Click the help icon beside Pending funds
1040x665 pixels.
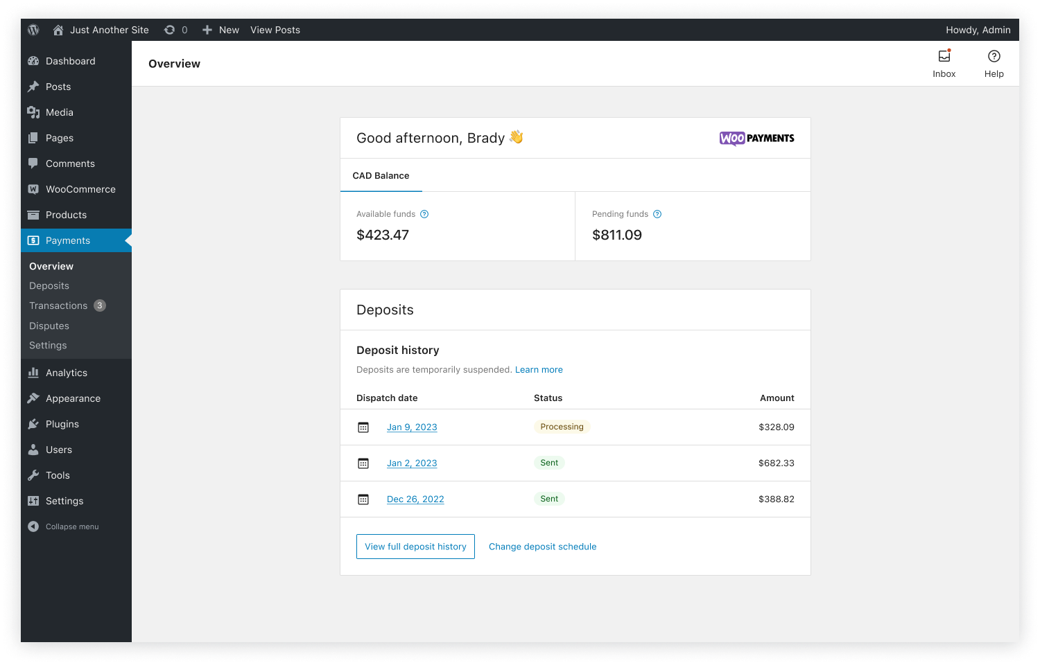[657, 214]
